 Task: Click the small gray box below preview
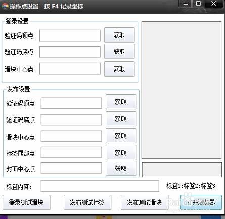pyautogui.click(x=182, y=170)
